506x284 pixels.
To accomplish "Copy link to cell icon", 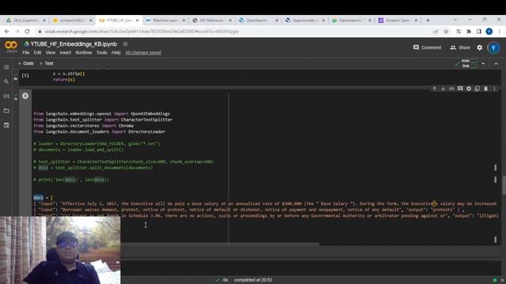I will point(451,88).
